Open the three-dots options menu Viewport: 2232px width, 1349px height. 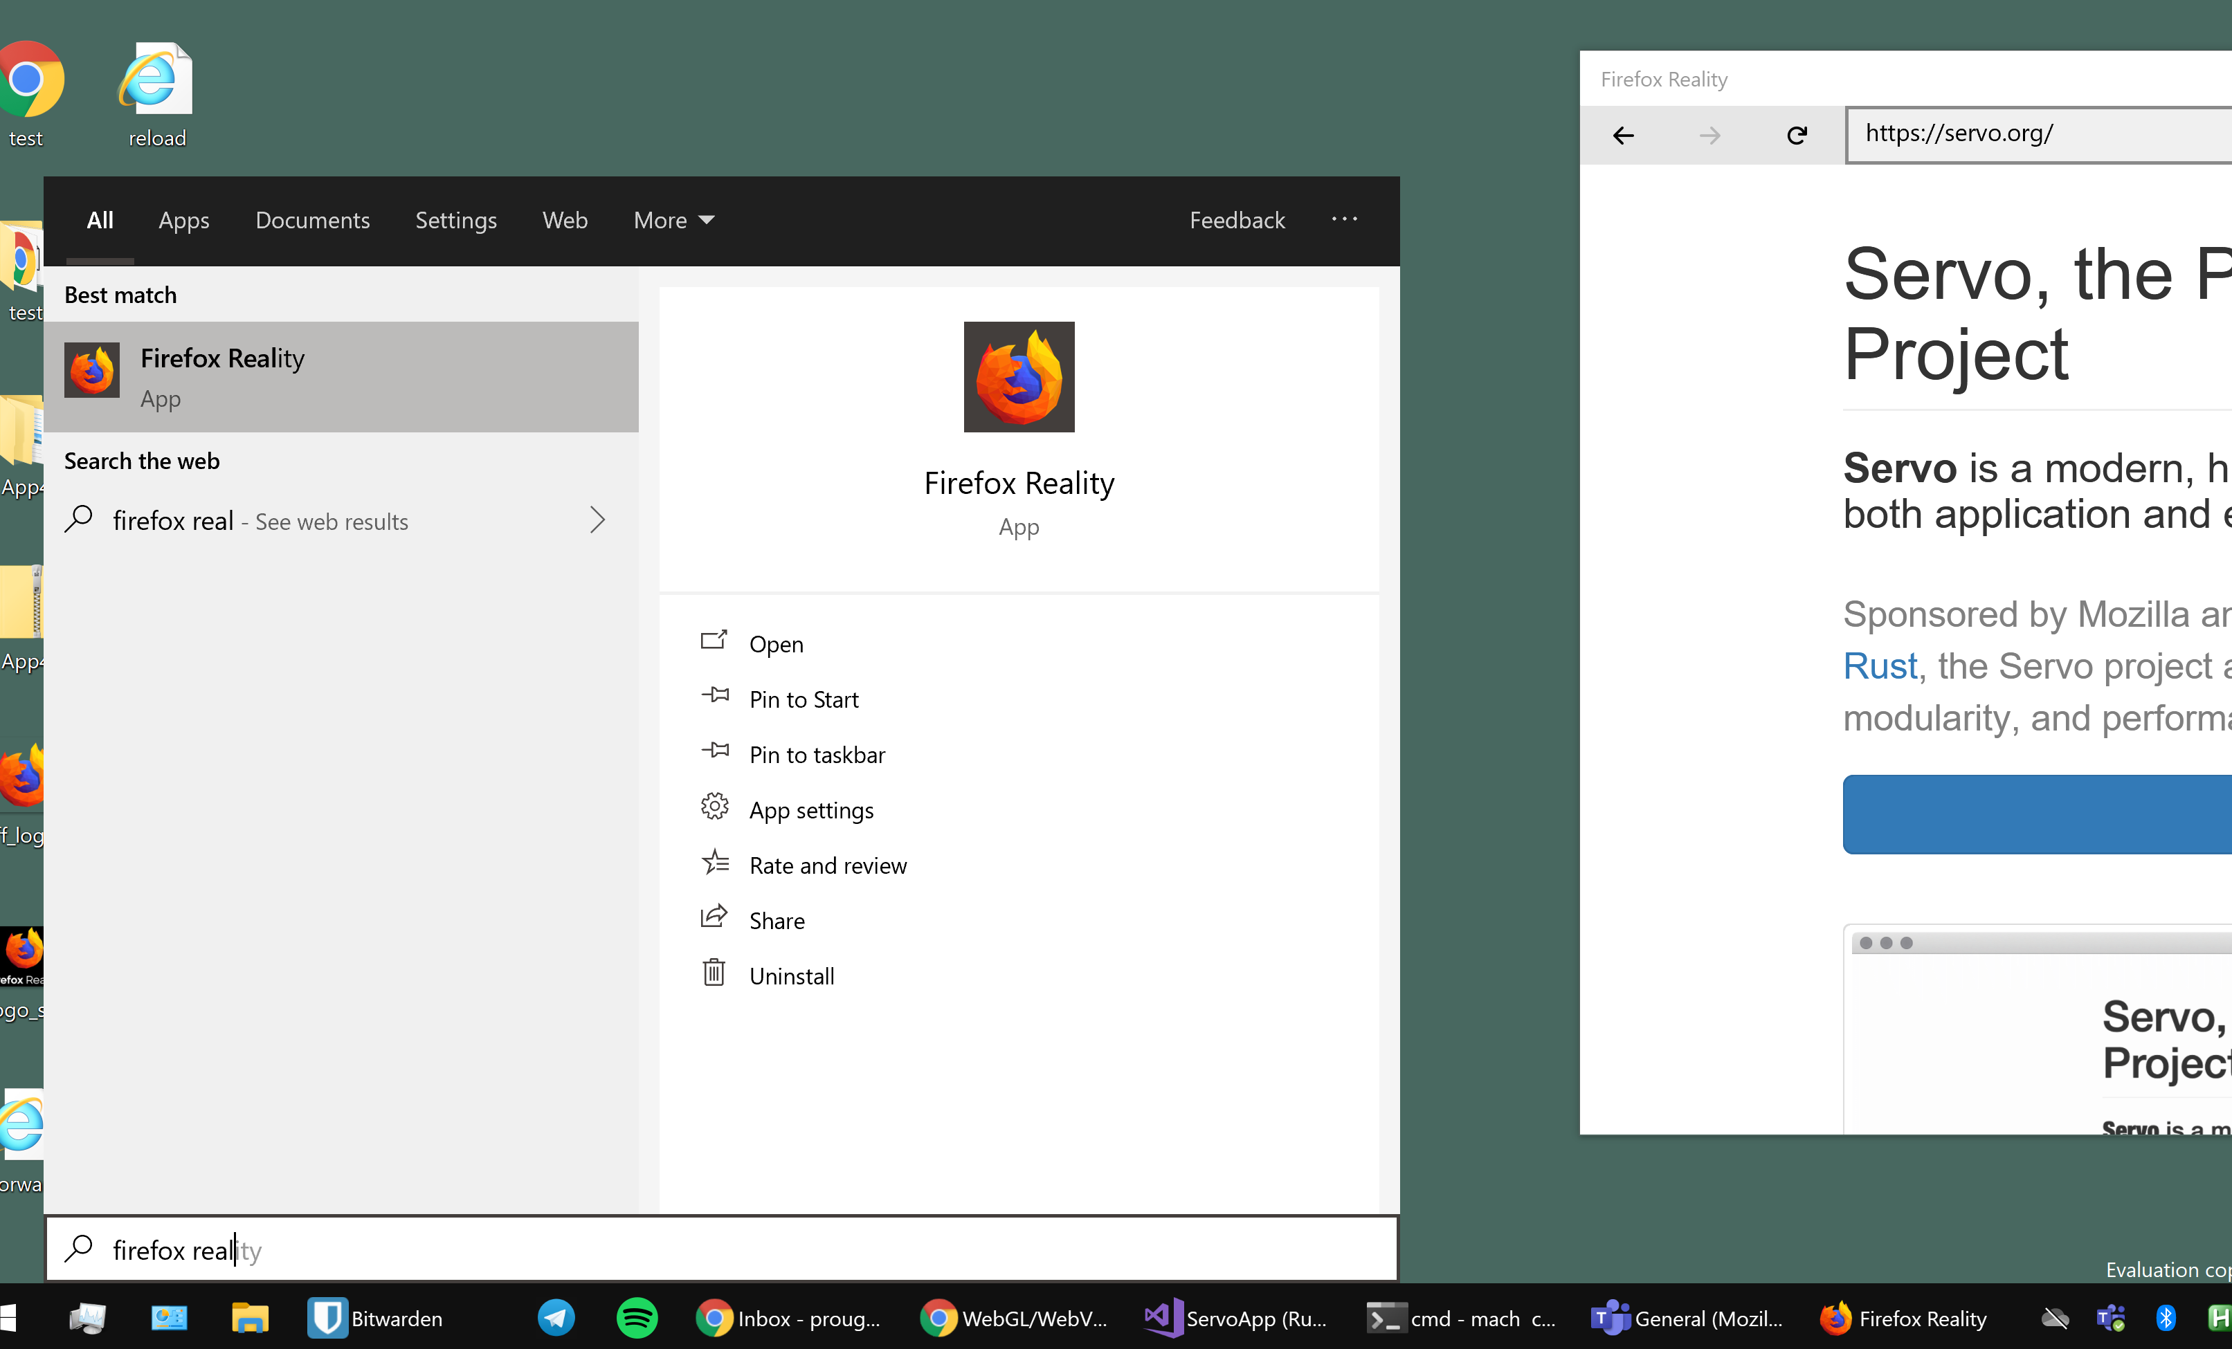pyautogui.click(x=1344, y=219)
